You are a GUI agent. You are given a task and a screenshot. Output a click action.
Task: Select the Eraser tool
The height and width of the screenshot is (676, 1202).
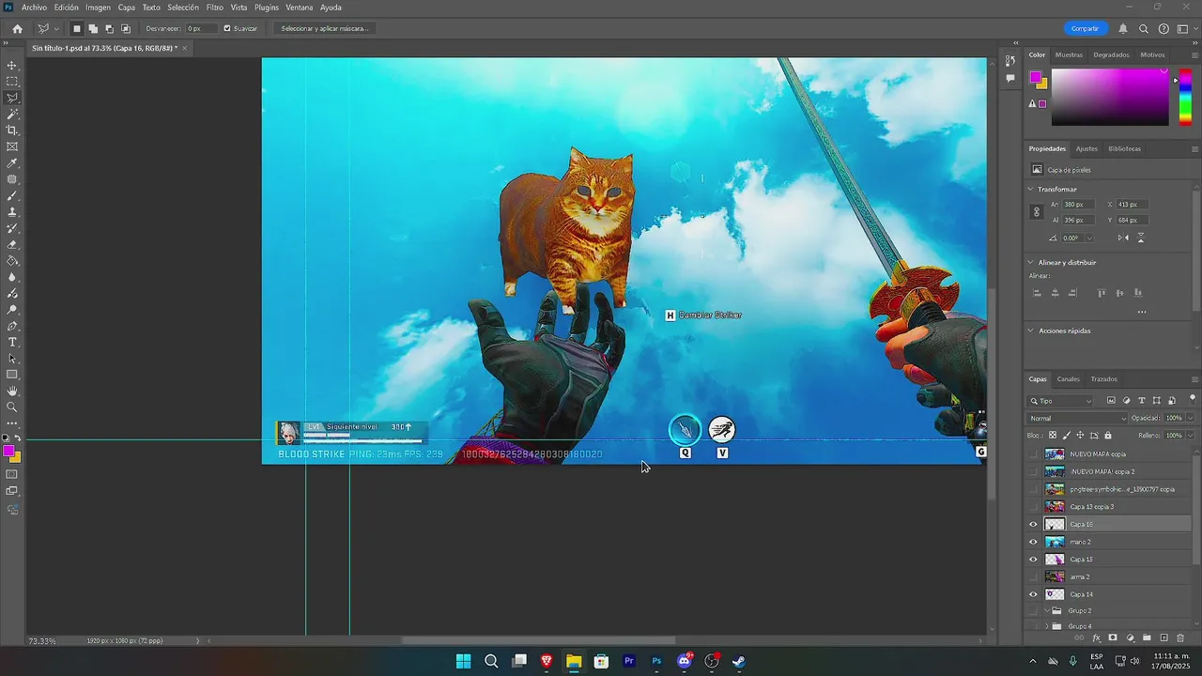click(12, 245)
